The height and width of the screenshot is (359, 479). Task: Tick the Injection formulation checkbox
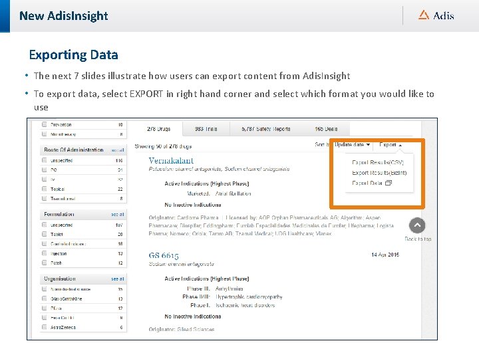pyautogui.click(x=45, y=253)
